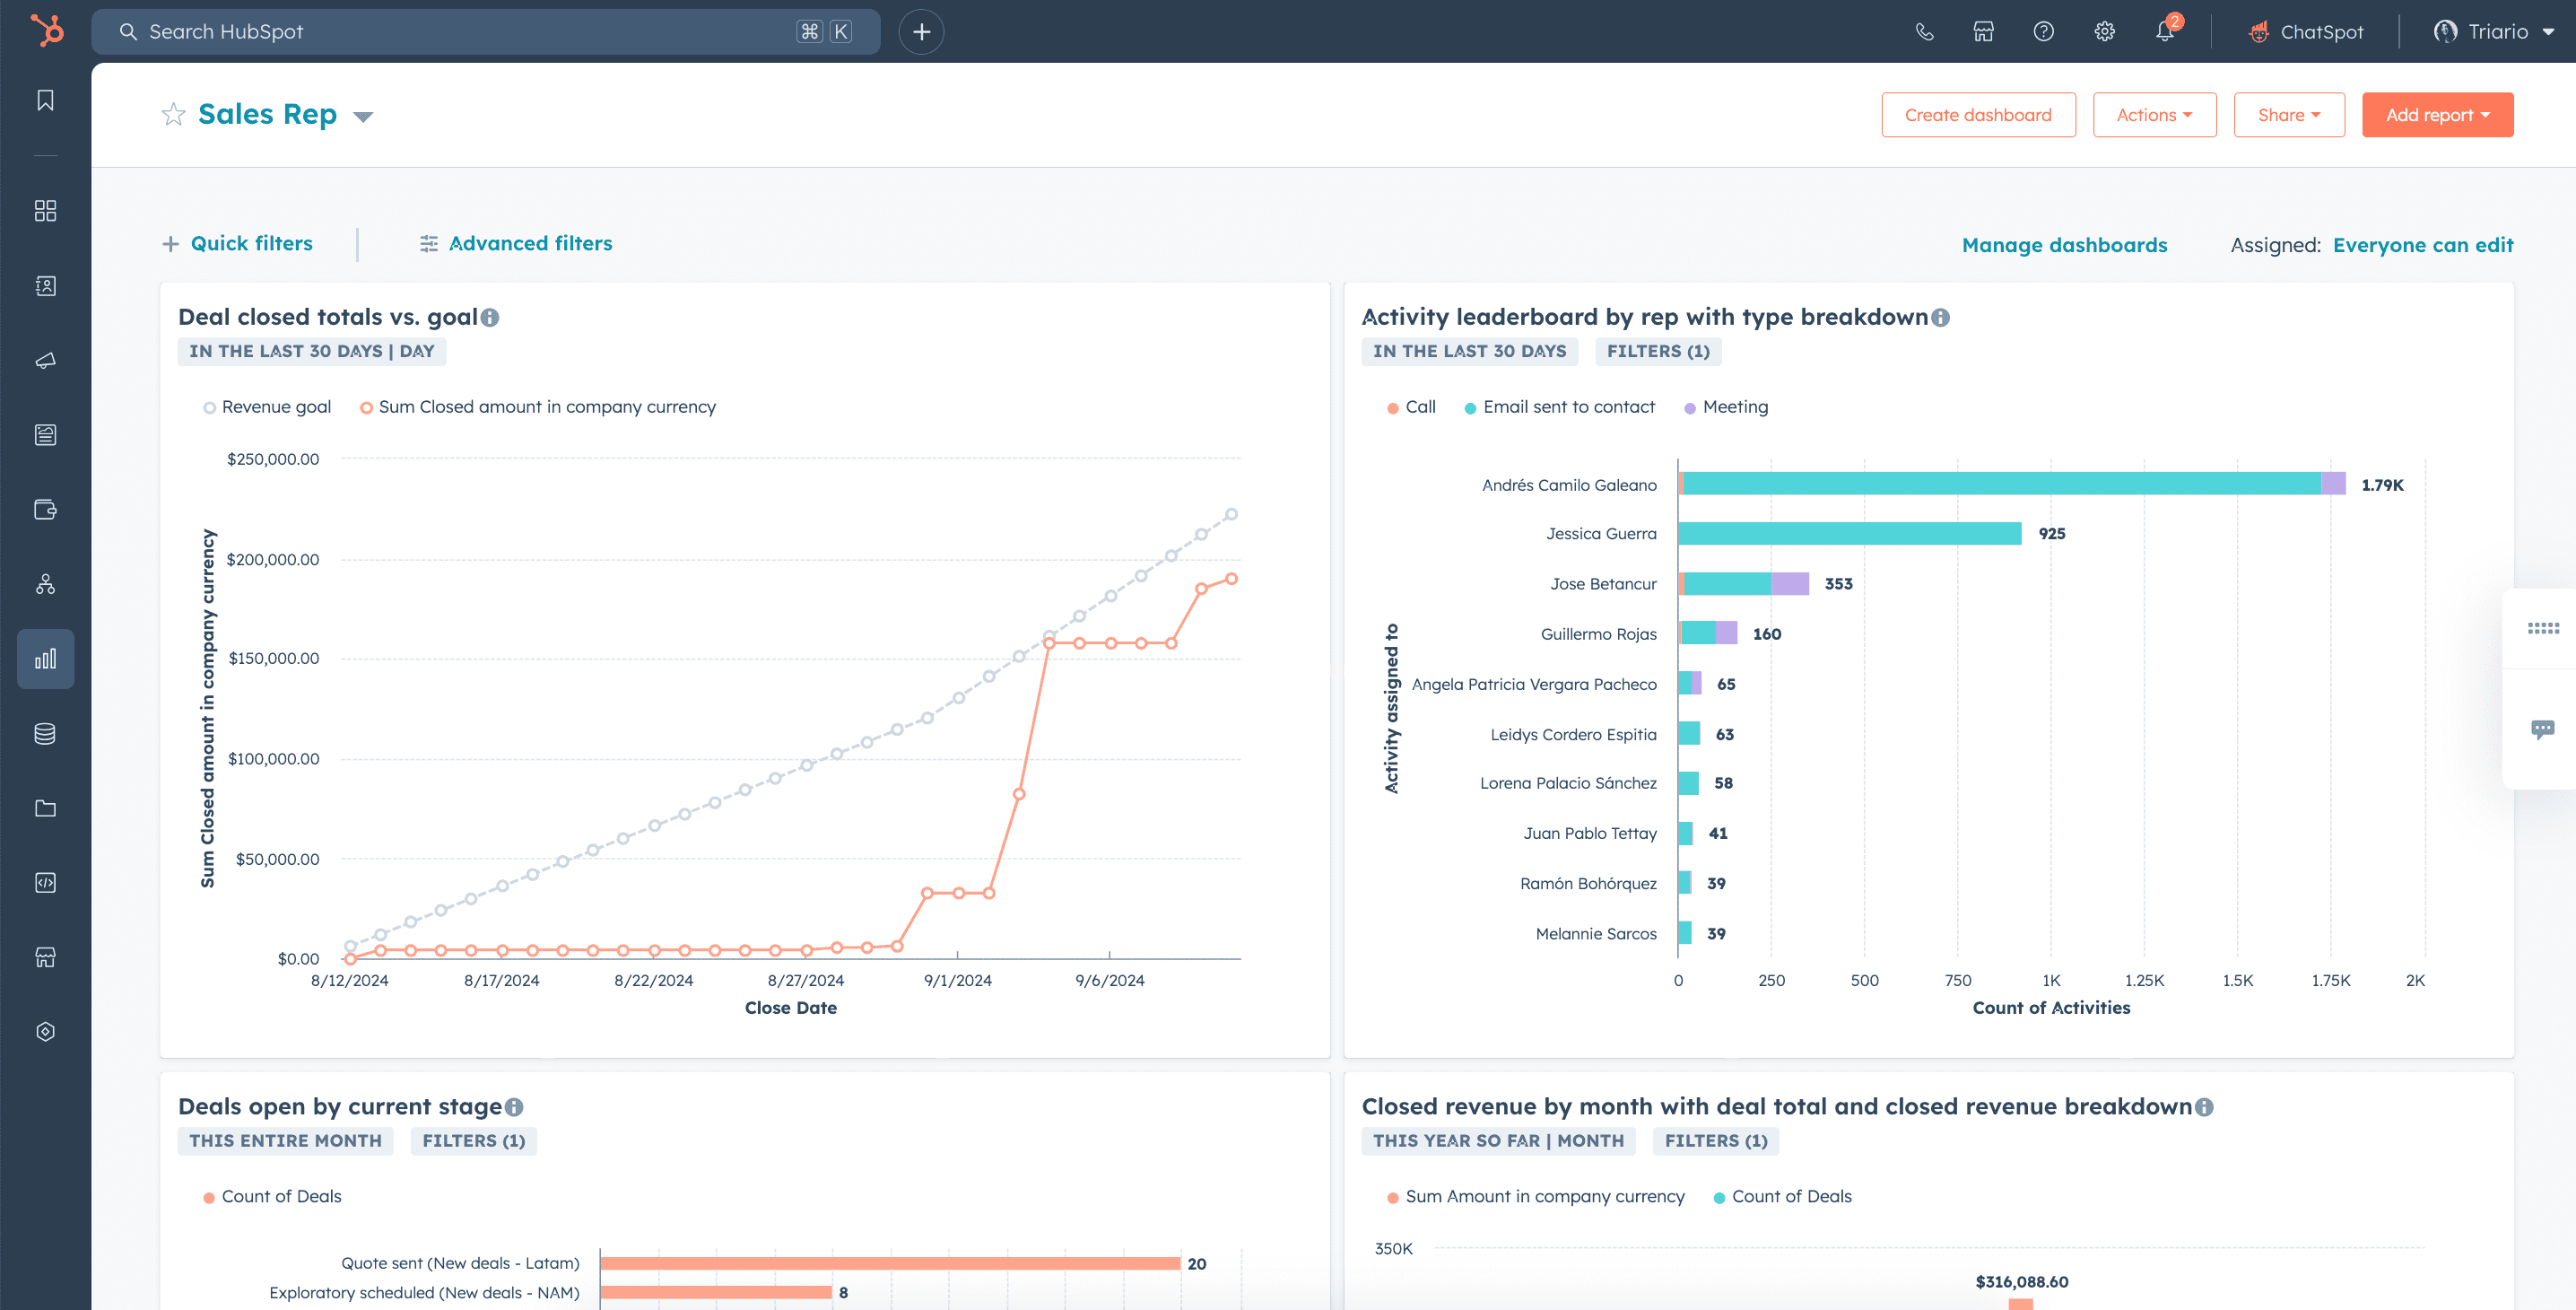This screenshot has width=2576, height=1310.
Task: Click FILTERS (1) tag on Deals open report
Action: [474, 1141]
